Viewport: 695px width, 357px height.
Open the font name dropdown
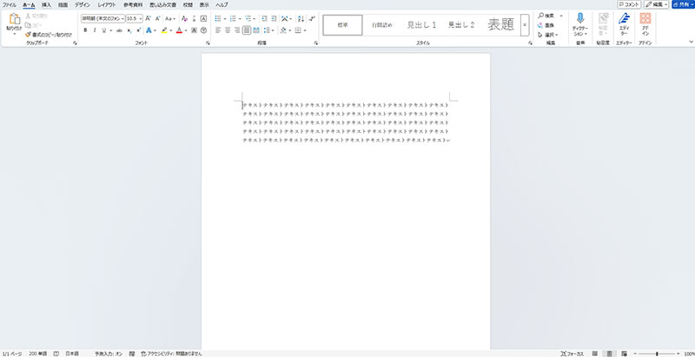[x=122, y=18]
